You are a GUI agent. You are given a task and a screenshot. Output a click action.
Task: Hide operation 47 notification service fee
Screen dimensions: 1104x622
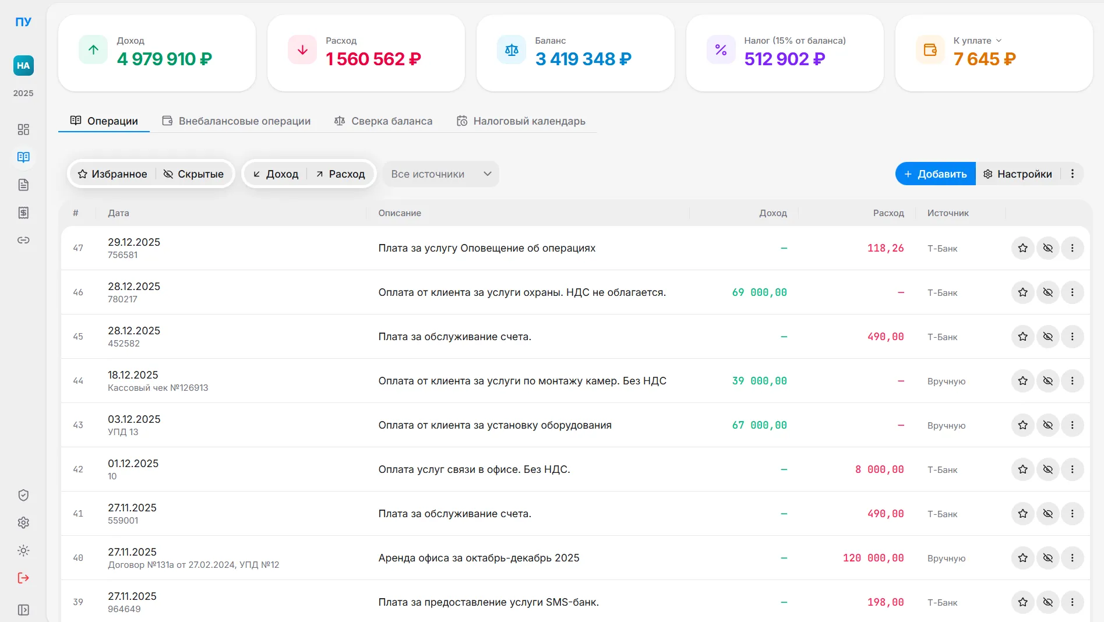(x=1047, y=248)
